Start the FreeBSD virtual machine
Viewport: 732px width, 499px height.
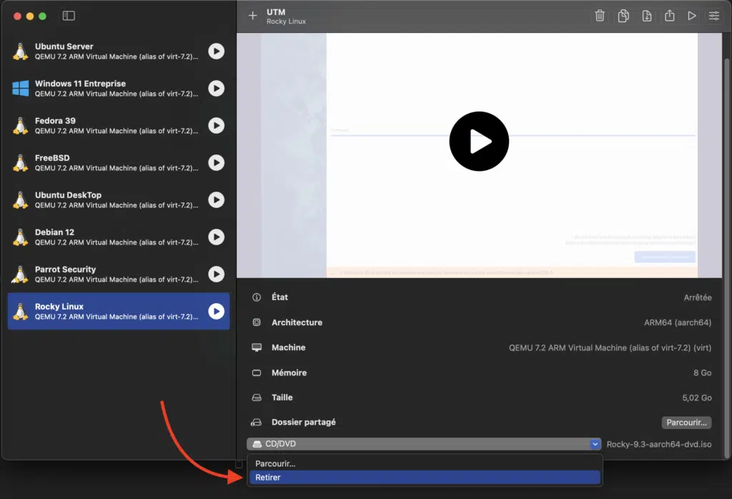click(216, 162)
